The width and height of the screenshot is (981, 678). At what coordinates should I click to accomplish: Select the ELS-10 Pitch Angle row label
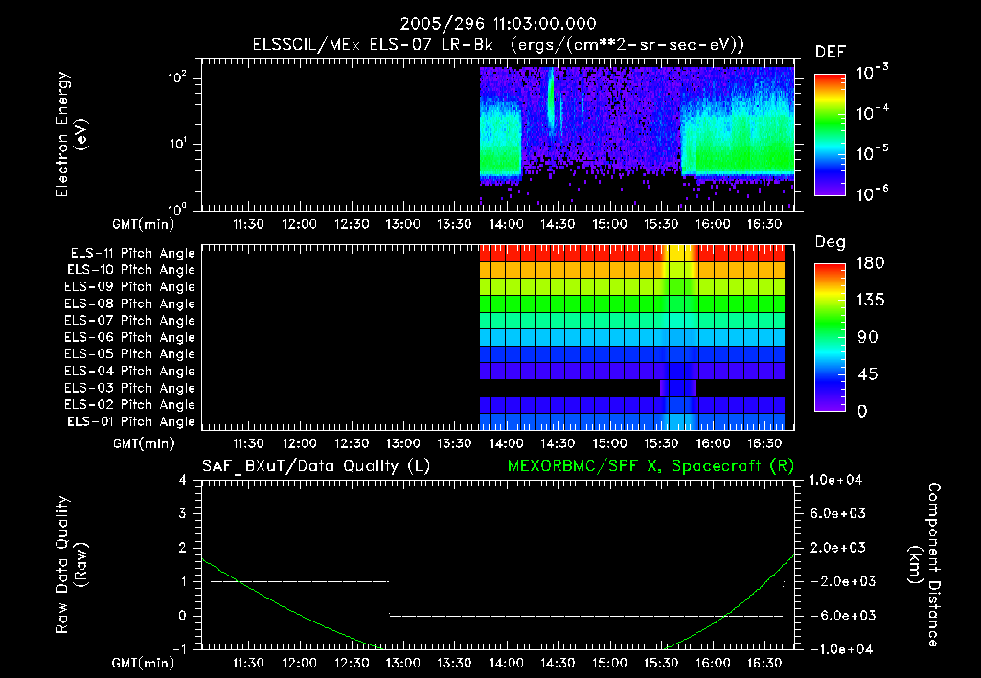pyautogui.click(x=131, y=270)
